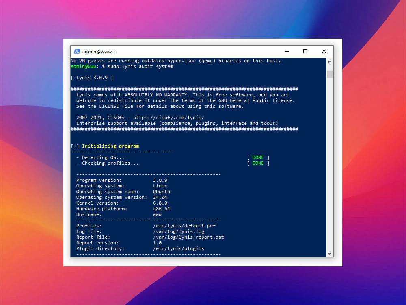Click the Report version value 1.0
The width and height of the screenshot is (406, 305).
(158, 243)
